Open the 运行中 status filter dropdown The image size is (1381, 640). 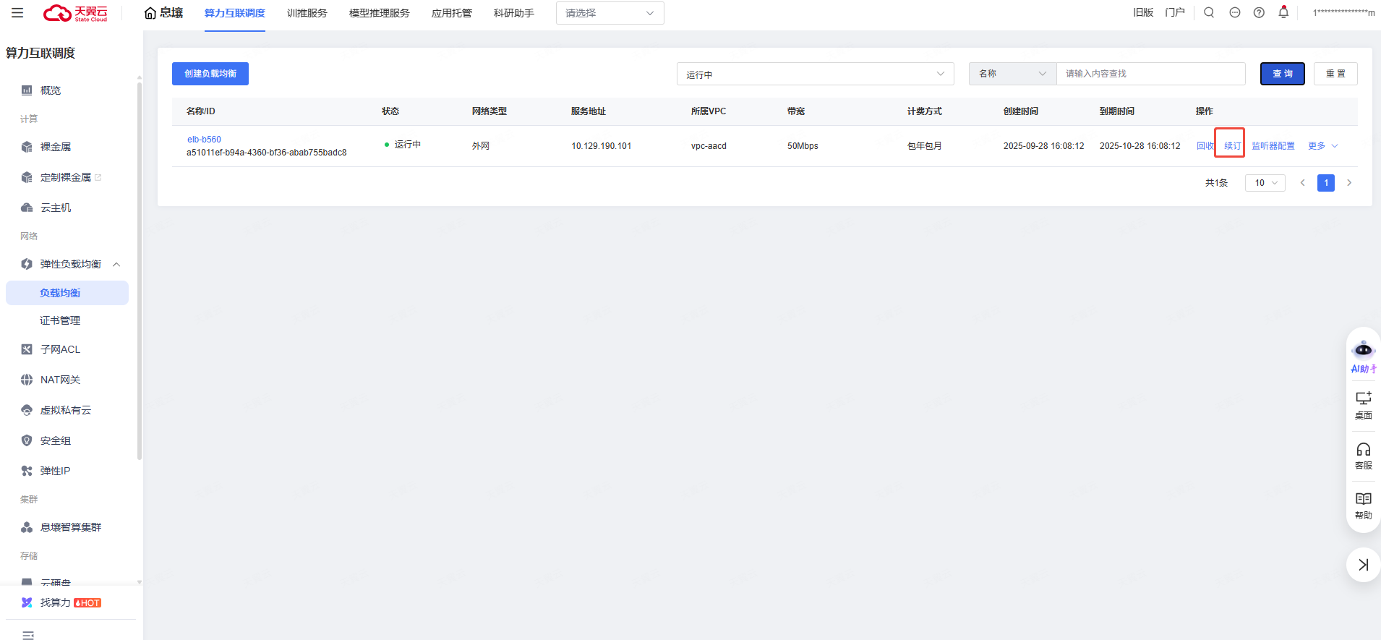pyautogui.click(x=815, y=74)
